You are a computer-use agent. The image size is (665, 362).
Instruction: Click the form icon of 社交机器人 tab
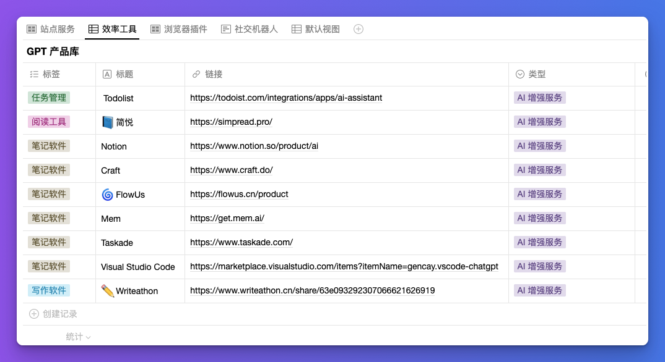(226, 29)
